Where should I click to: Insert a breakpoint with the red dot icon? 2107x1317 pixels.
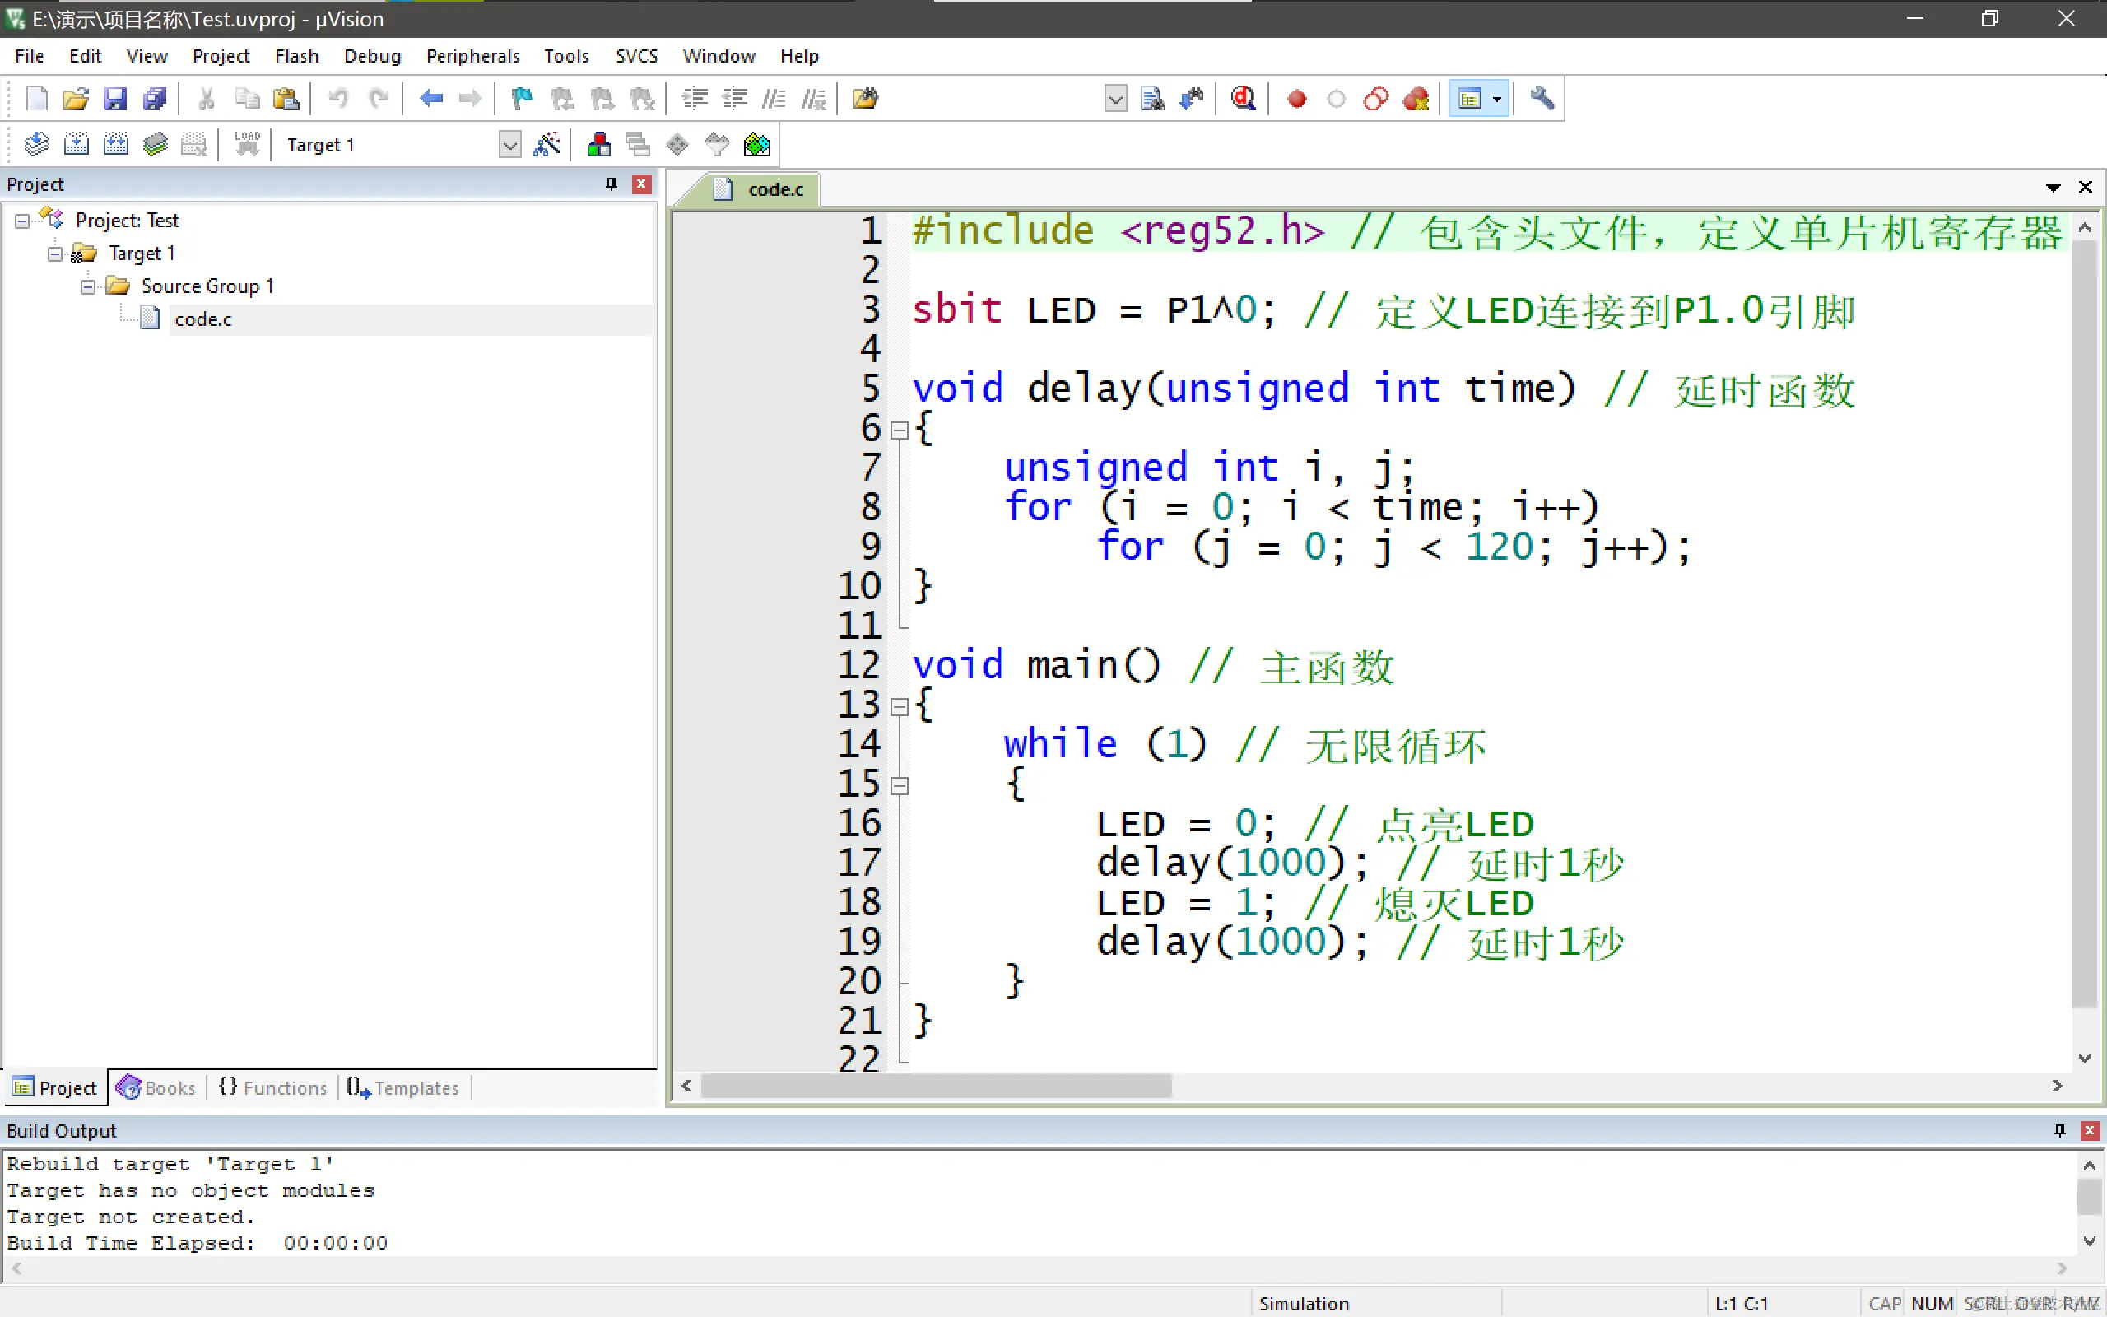pos(1296,99)
